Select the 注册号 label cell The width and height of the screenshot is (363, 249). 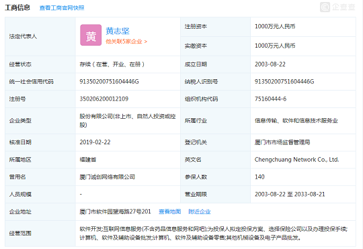pyautogui.click(x=40, y=99)
